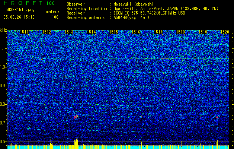The width and height of the screenshot is (234, 149).
Task: Click the 0.8 kHz axis label
Action: coord(3,104)
